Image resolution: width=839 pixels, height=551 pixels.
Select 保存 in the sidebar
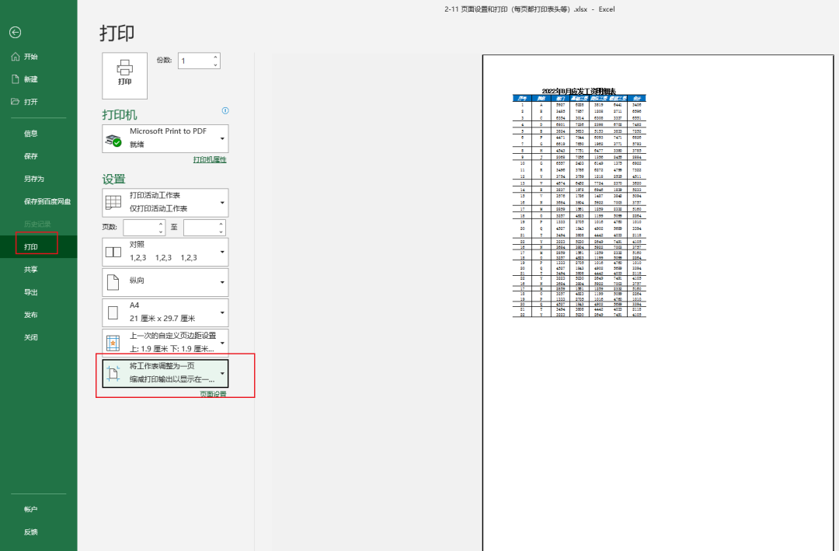click(31, 156)
